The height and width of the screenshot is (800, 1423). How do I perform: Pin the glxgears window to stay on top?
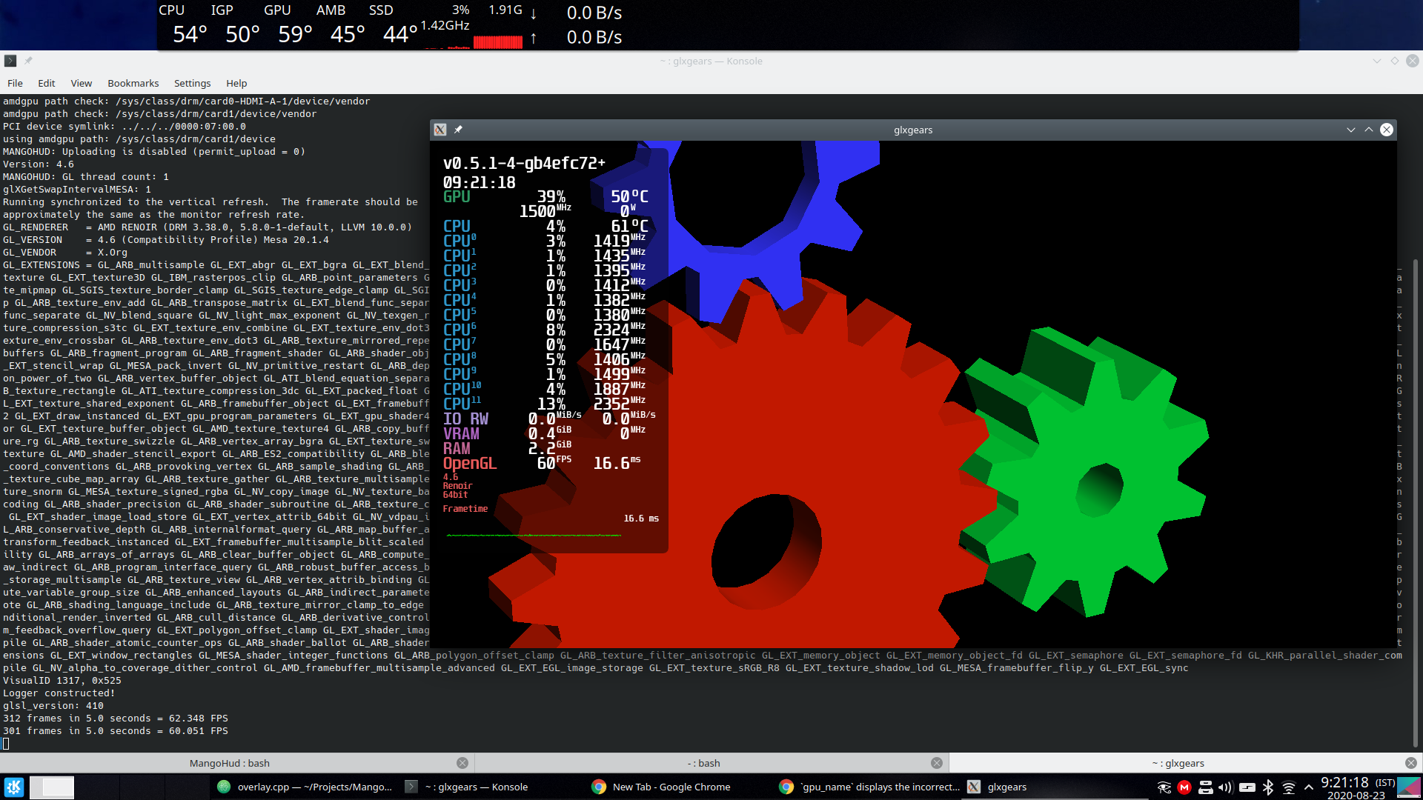coord(458,129)
